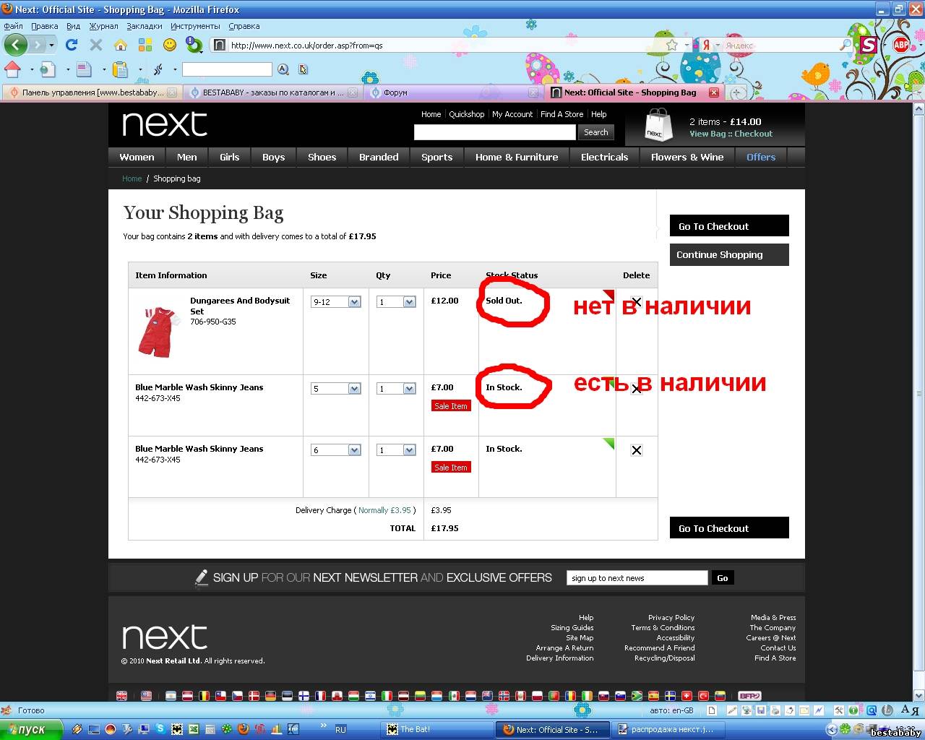Select the United Kingdom flag in footer
The height and width of the screenshot is (740, 925).
(122, 696)
